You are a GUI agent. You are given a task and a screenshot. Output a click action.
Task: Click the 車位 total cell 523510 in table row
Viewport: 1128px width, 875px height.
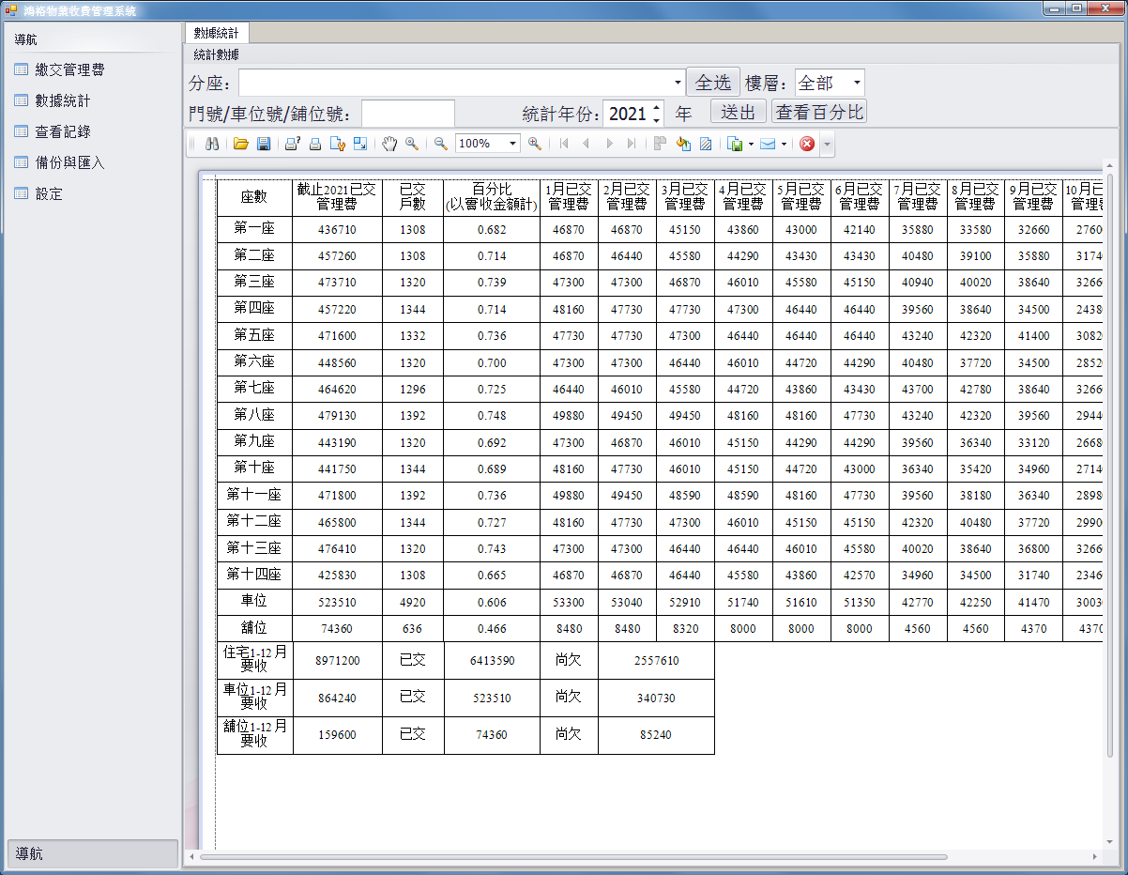(x=338, y=603)
